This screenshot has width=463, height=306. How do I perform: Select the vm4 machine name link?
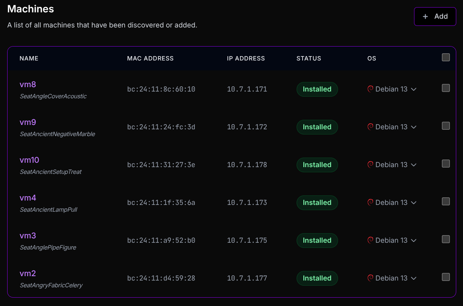tap(27, 198)
